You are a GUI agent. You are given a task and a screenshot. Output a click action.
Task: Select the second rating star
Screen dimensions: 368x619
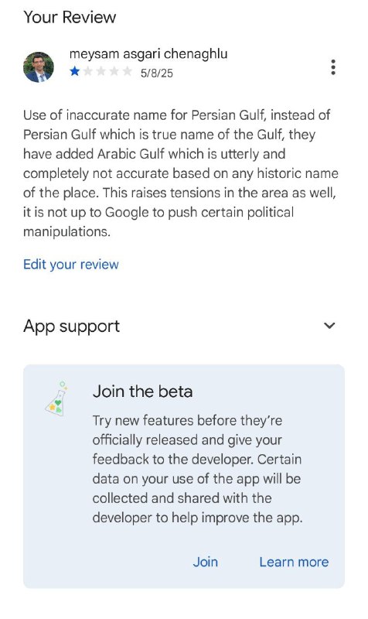[x=87, y=71]
